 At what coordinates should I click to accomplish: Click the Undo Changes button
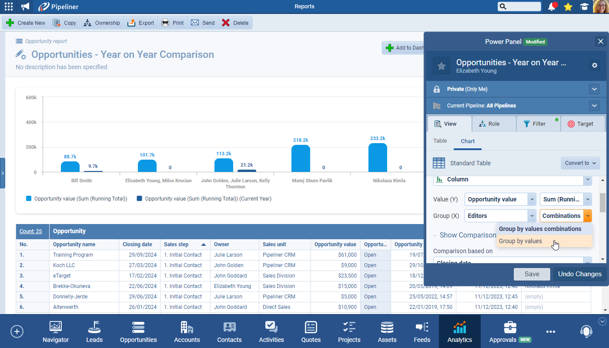click(x=579, y=274)
